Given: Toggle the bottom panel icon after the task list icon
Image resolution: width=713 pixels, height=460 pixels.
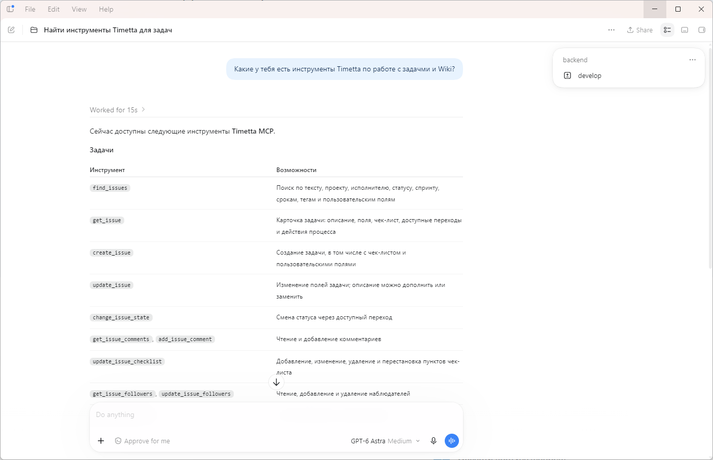Looking at the screenshot, I should 685,30.
